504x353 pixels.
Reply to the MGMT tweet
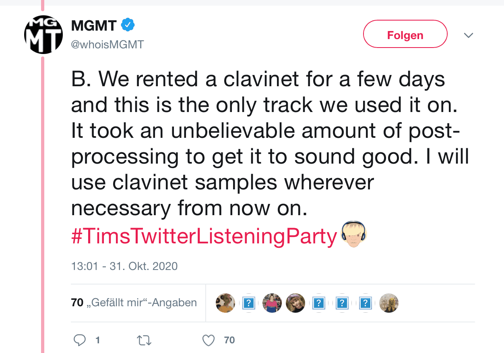coord(80,341)
